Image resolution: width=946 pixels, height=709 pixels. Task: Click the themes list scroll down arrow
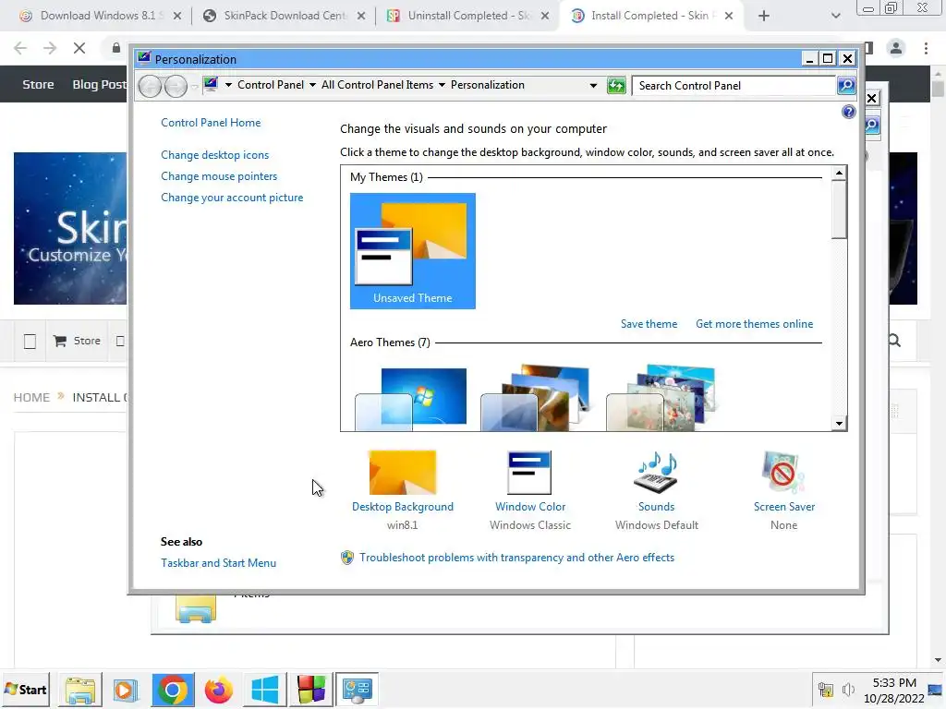(x=839, y=423)
